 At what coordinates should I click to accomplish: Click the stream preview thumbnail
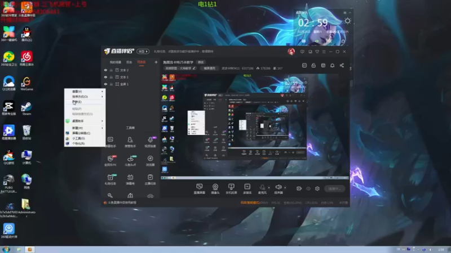pyautogui.click(x=255, y=126)
